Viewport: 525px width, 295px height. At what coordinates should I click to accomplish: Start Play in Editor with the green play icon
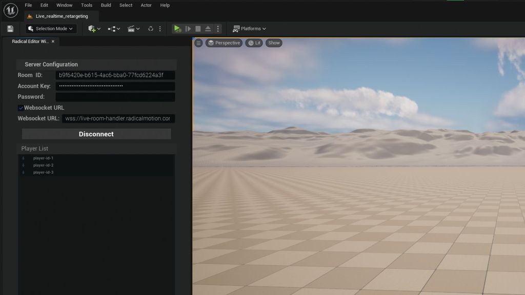tap(177, 28)
